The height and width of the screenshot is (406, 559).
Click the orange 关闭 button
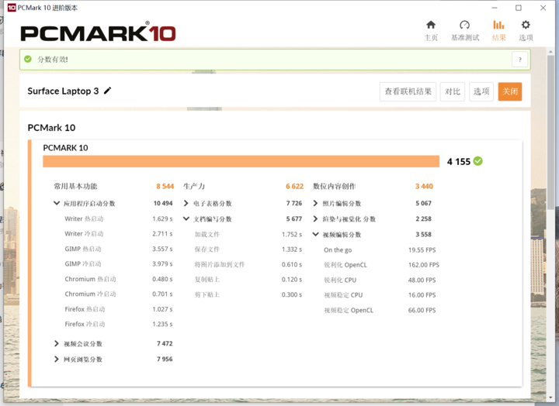[510, 91]
